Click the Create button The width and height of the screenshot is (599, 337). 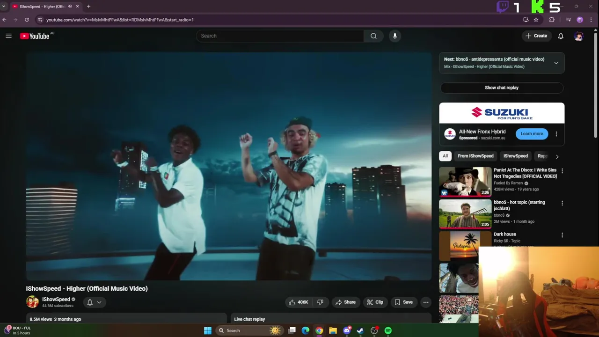[536, 36]
